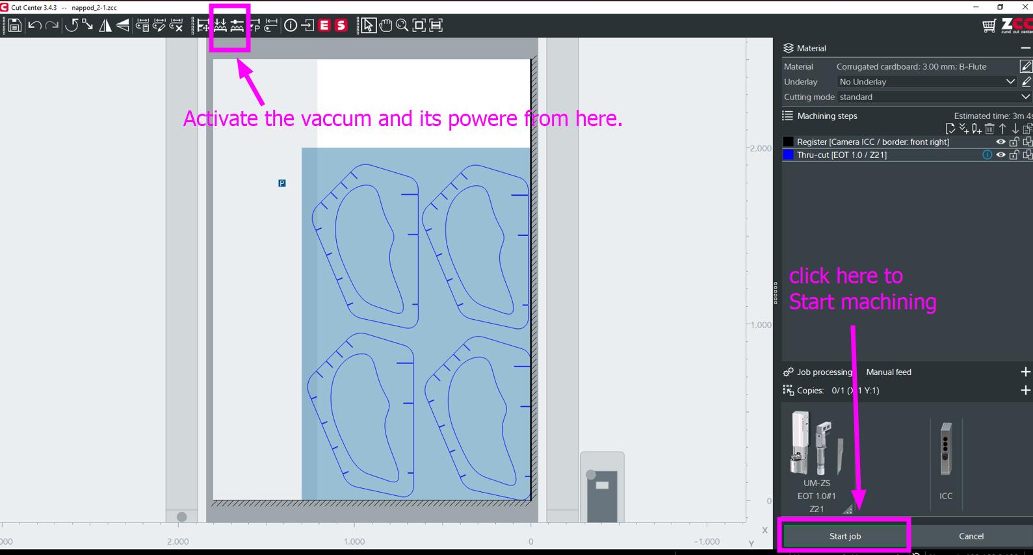The width and height of the screenshot is (1033, 555).
Task: Click the Corrugated cardboard material value
Action: (x=911, y=66)
